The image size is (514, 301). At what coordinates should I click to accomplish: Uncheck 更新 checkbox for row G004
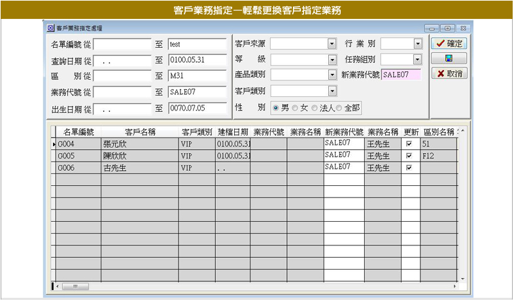coord(410,143)
